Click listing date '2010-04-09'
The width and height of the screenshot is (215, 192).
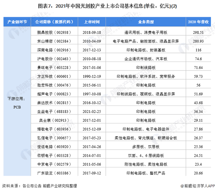click(92, 41)
